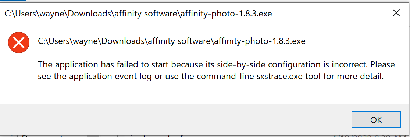This screenshot has height=137, width=410.
Task: Click the partially hidden document icon below dialog
Action: [14, 136]
